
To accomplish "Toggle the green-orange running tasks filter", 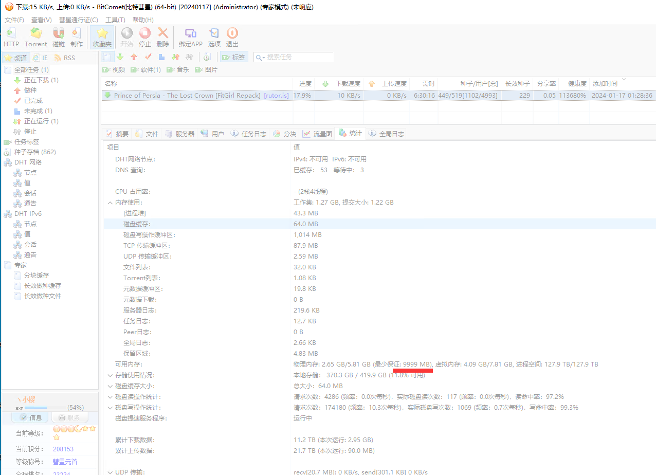I will (x=175, y=57).
